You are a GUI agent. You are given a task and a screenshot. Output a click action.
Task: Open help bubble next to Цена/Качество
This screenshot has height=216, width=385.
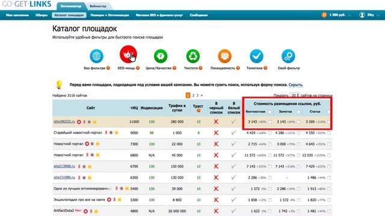174,68
